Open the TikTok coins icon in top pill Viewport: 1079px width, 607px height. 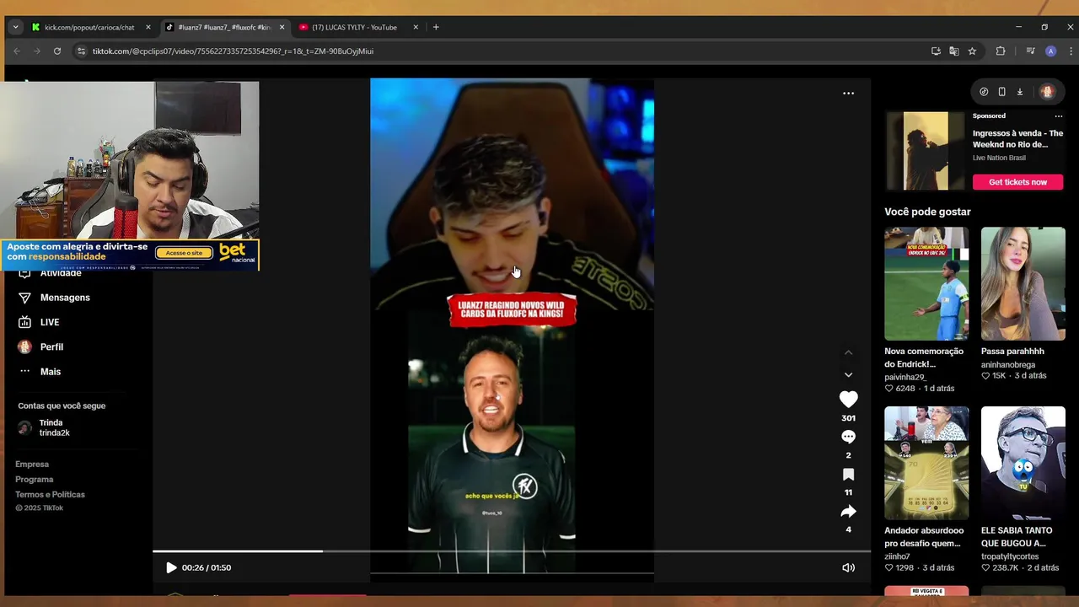tap(984, 92)
